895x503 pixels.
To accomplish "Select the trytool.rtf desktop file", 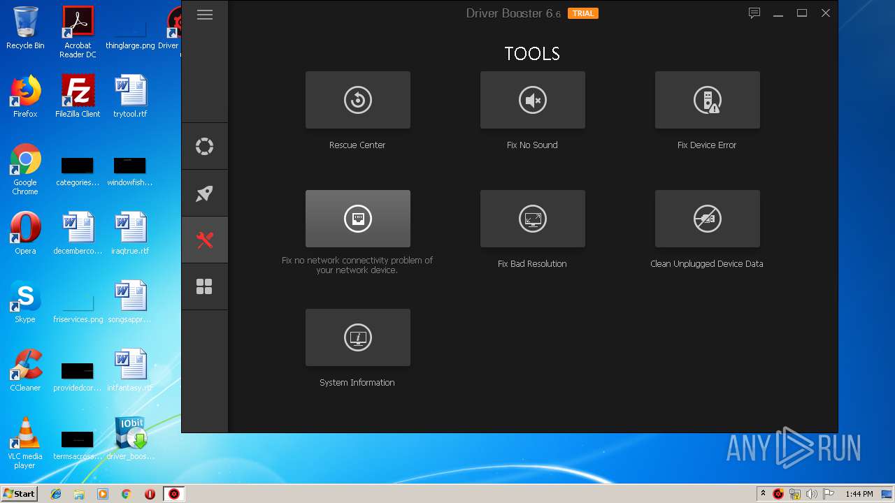I will (130, 96).
